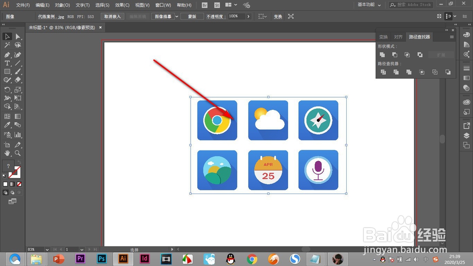The height and width of the screenshot is (266, 473).
Task: Click the 图像描摹 button
Action: 163,17
